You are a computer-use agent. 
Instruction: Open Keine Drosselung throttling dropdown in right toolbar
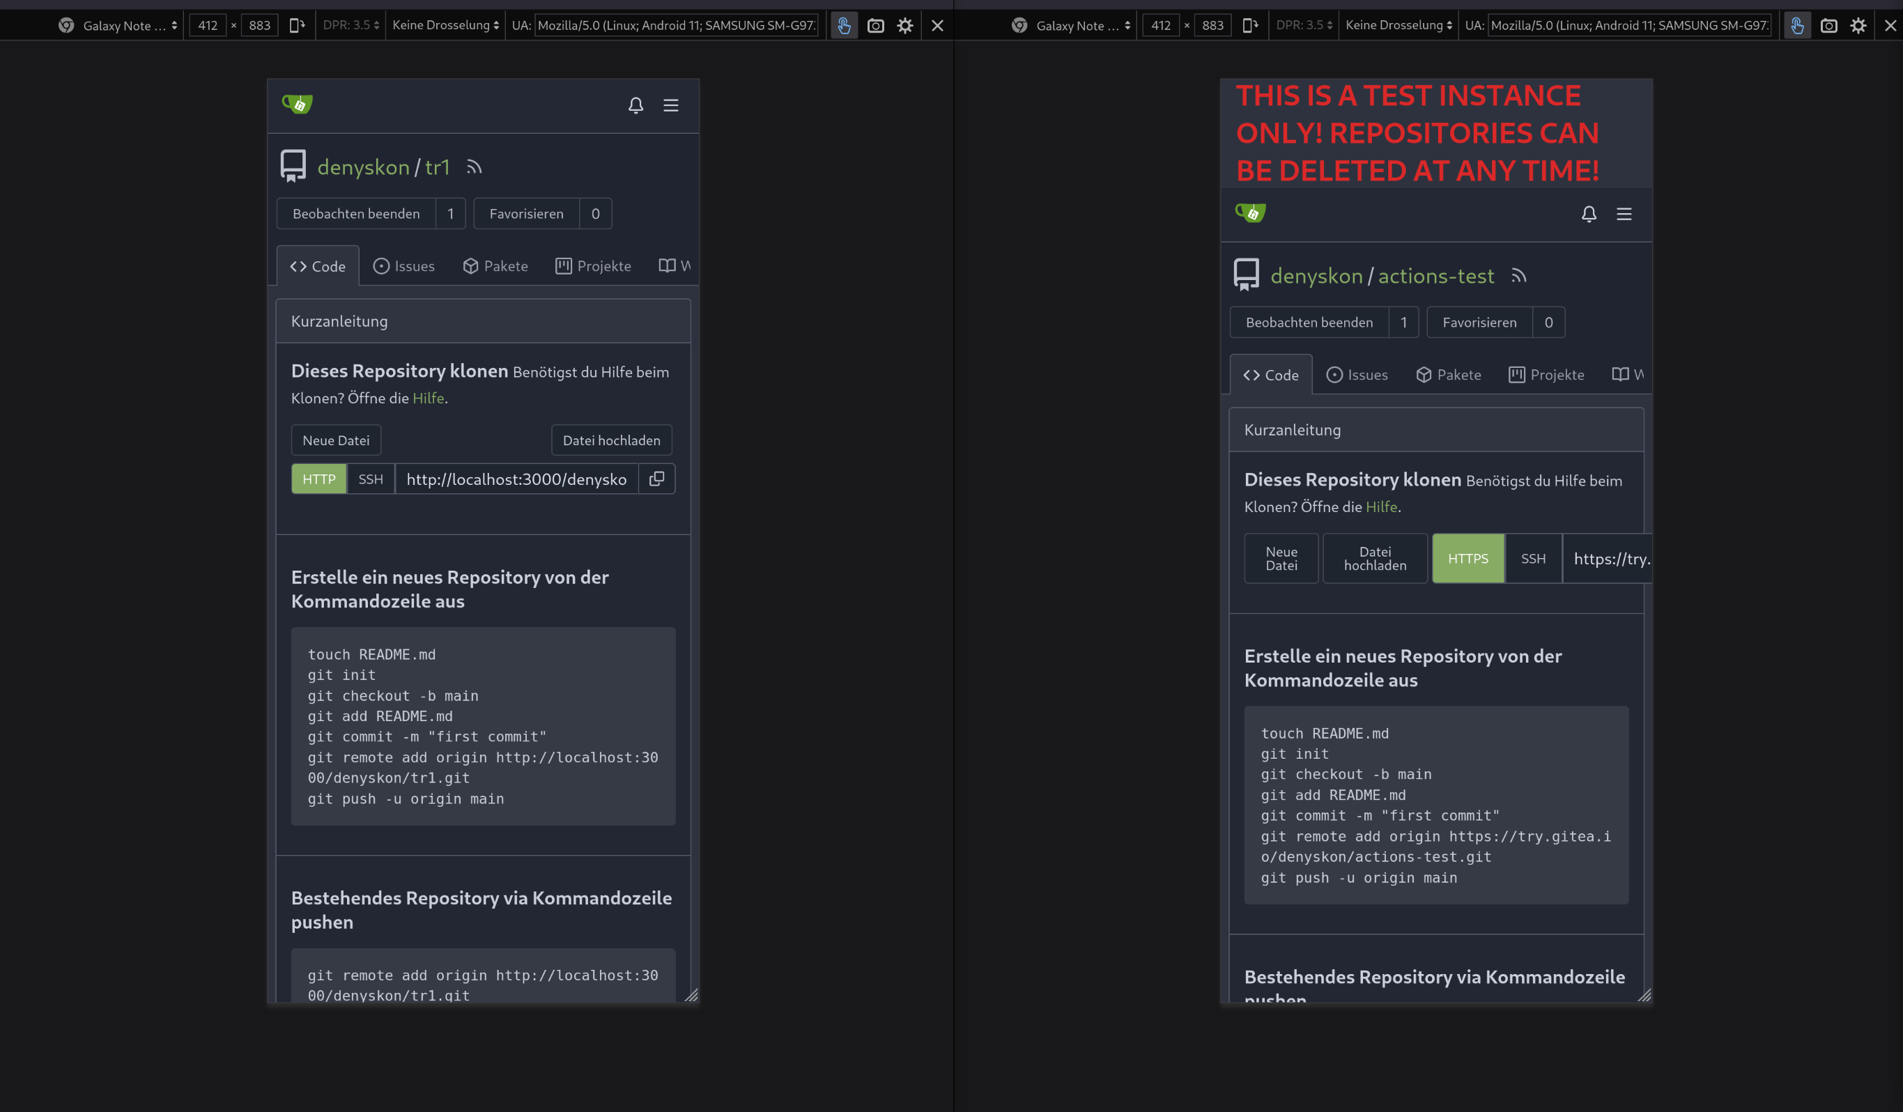pos(1399,25)
